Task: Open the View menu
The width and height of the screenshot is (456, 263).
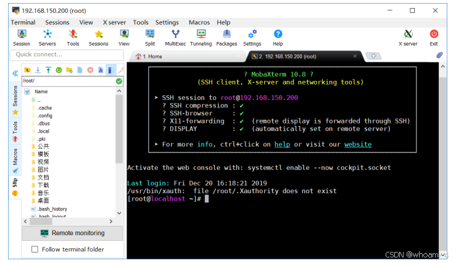Action: 86,22
